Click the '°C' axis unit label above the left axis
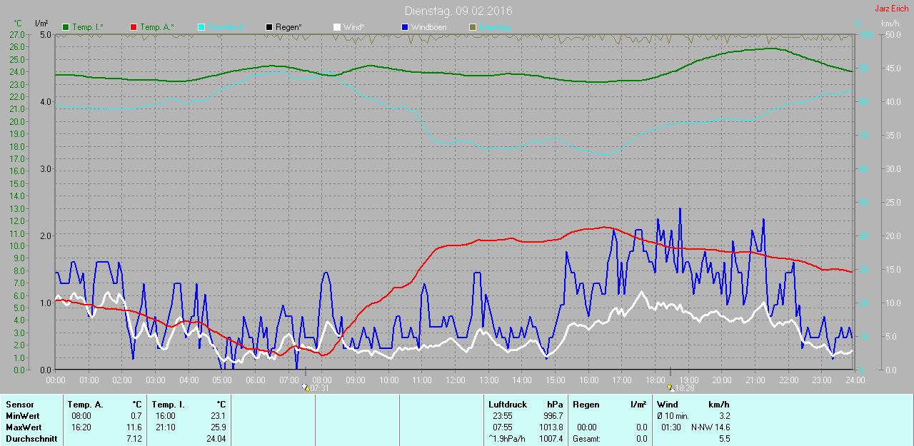Screen dimensions: 914x446 click(18, 24)
